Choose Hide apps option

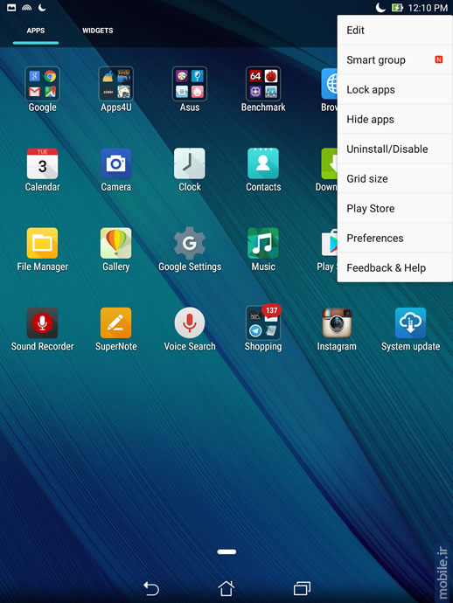(x=395, y=119)
